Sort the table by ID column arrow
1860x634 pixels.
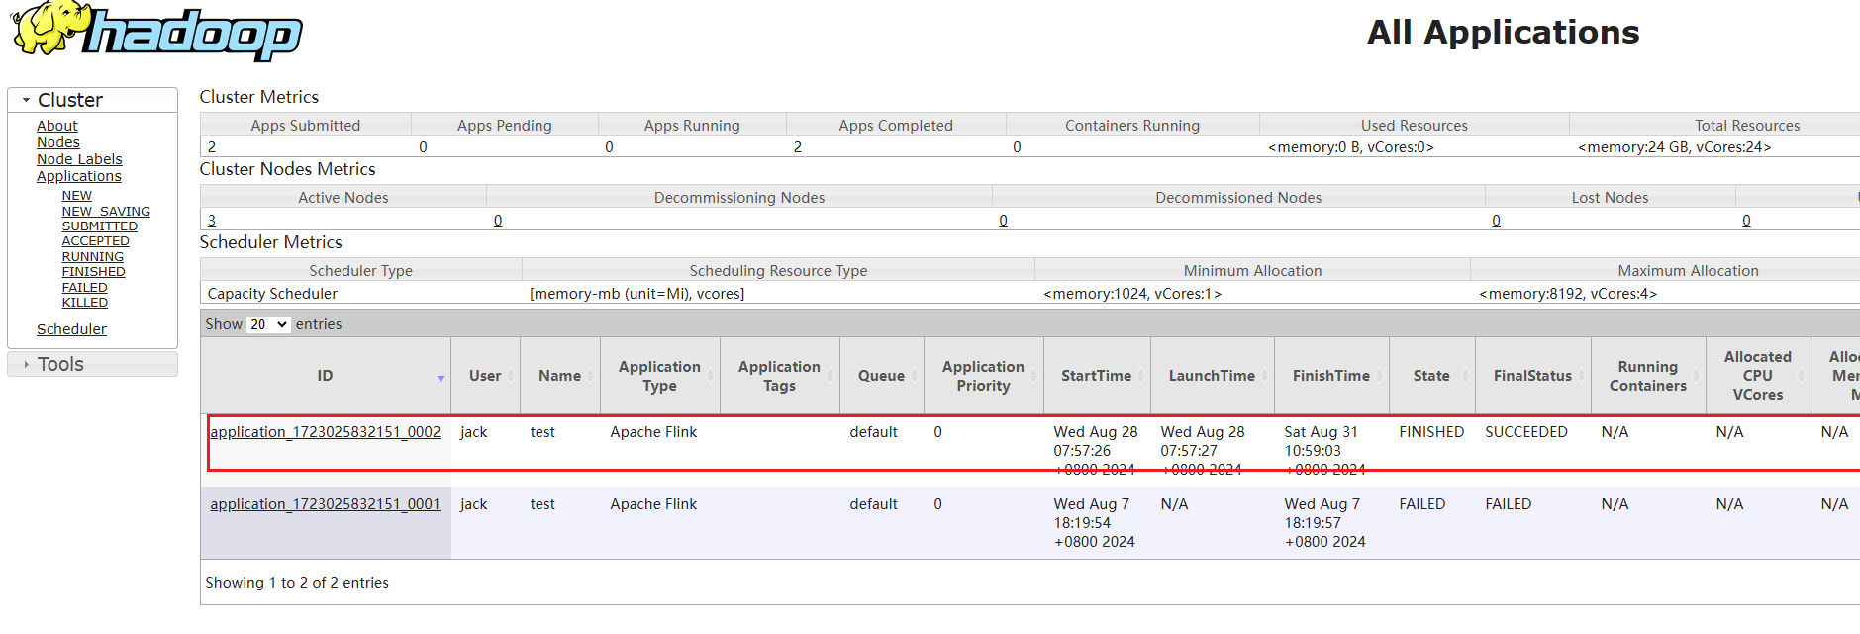(x=441, y=378)
